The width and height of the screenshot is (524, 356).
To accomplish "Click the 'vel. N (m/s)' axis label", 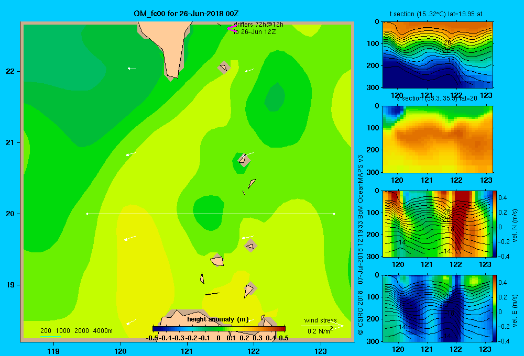I will click(515, 226).
